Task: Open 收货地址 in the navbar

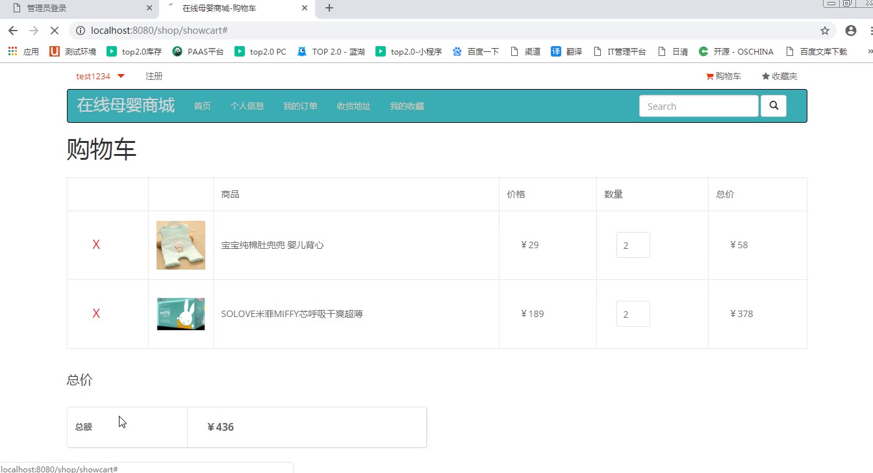Action: (x=353, y=106)
